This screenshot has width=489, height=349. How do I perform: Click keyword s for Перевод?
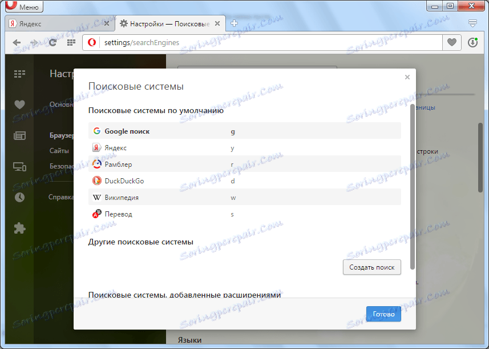(232, 214)
